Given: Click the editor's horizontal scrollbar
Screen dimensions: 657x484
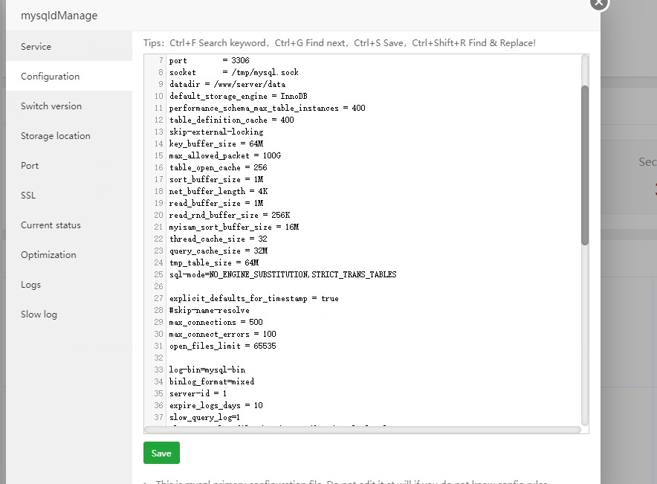Looking at the screenshot, I should pos(362,430).
